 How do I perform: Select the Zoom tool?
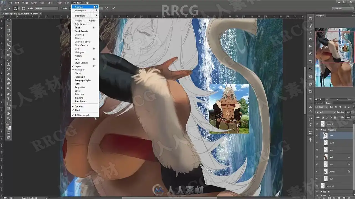9,119
